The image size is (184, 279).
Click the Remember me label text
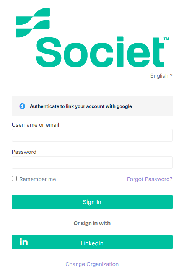click(38, 179)
